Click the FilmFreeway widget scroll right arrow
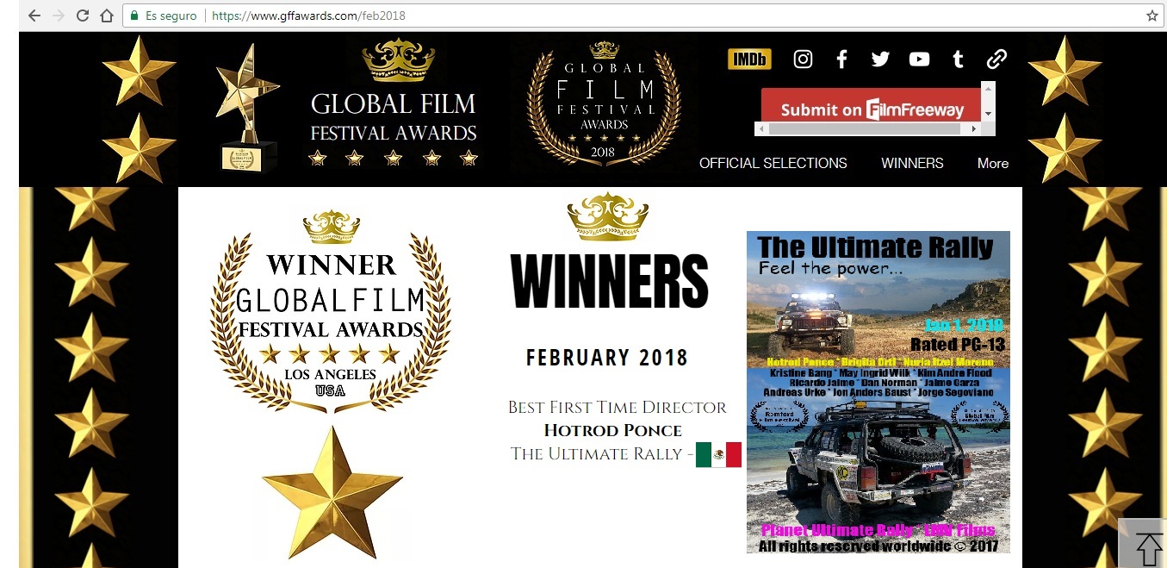Screen dimensions: 1167x568 [x=974, y=128]
